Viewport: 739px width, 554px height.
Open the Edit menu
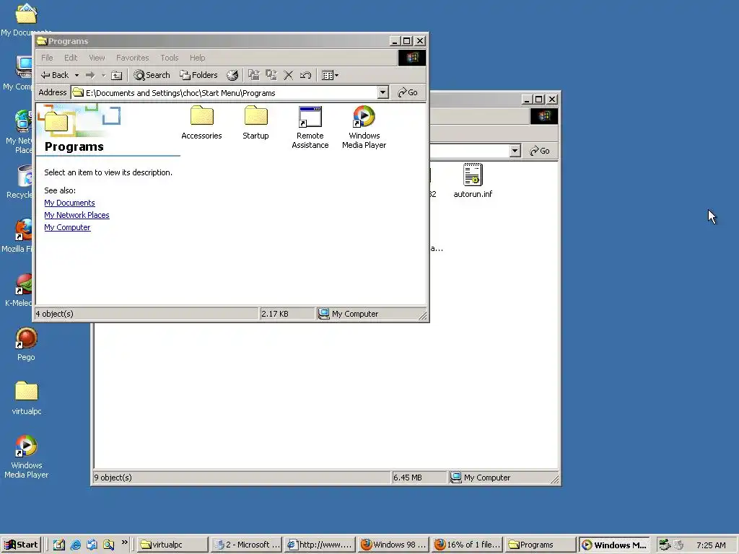tap(71, 58)
